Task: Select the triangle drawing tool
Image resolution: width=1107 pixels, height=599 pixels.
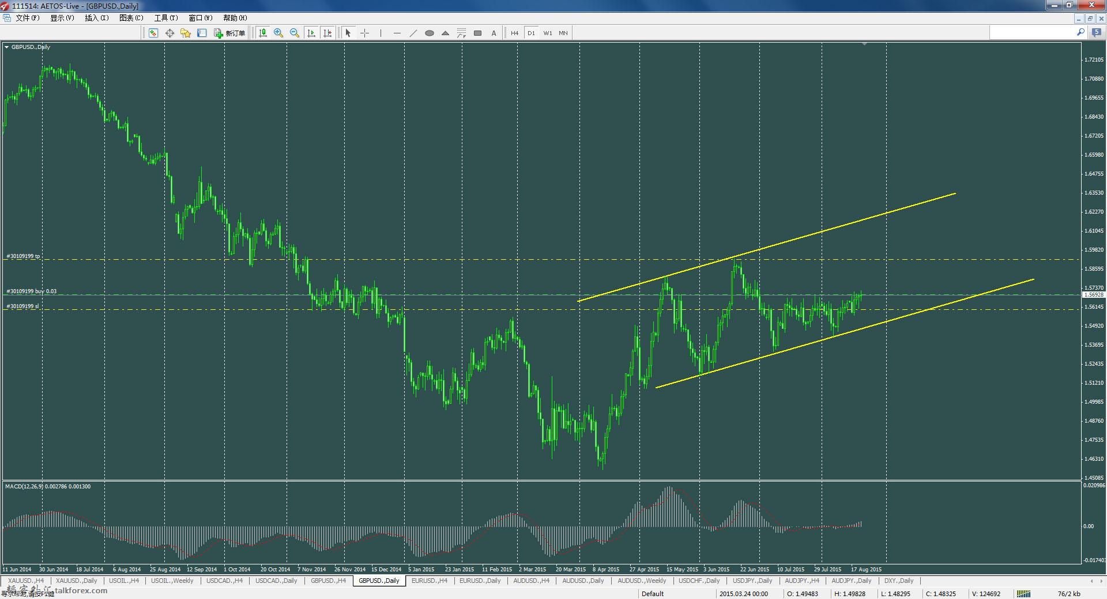Action: click(x=445, y=33)
